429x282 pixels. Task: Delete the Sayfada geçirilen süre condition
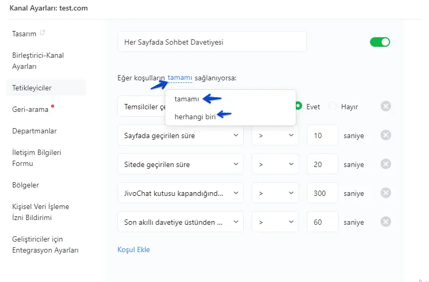click(x=386, y=135)
